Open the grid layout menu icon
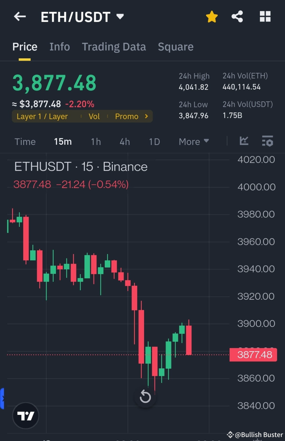 [265, 17]
